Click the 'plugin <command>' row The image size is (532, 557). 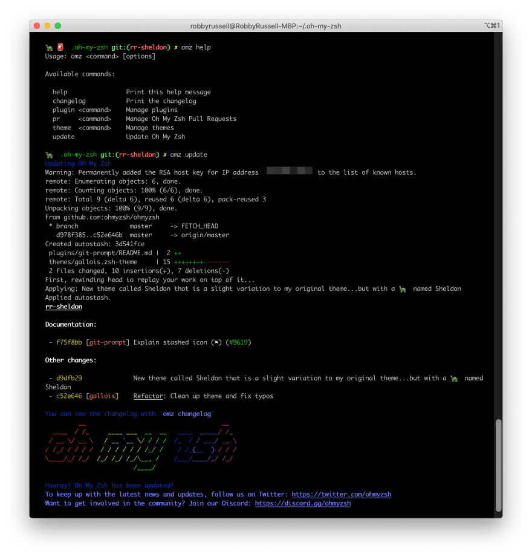pos(115,109)
